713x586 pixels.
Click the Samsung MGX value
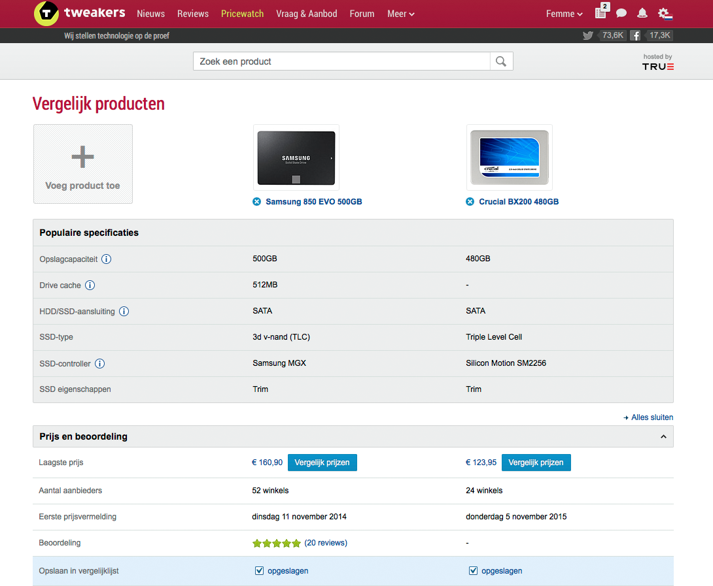coord(280,363)
